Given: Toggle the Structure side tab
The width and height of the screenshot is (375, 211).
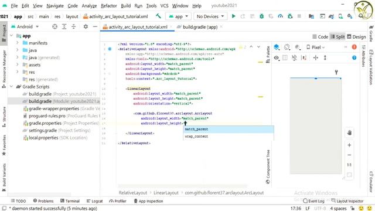Looking at the screenshot, I should pyautogui.click(x=4, y=117).
